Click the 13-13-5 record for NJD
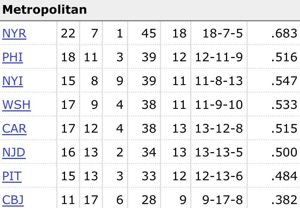Viewport: 300px width, 208px height. [219, 152]
